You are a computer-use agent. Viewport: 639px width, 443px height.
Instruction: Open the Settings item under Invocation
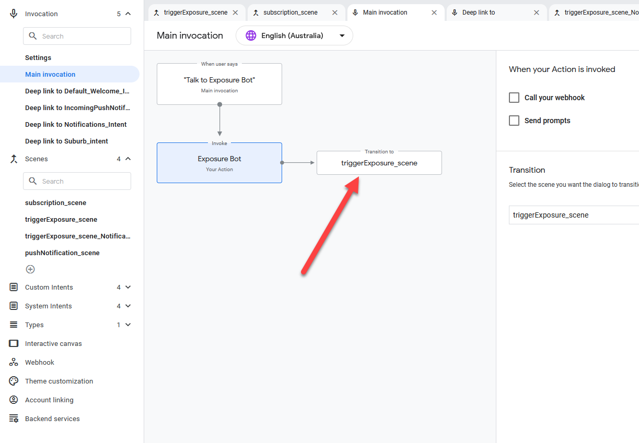(38, 57)
